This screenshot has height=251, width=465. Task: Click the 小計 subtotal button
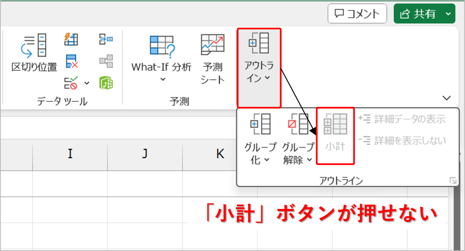[x=335, y=136]
